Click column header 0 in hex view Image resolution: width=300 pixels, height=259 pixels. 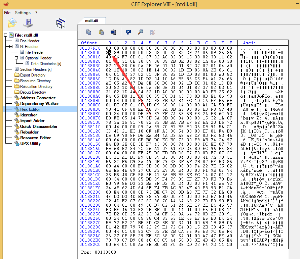pos(110,43)
